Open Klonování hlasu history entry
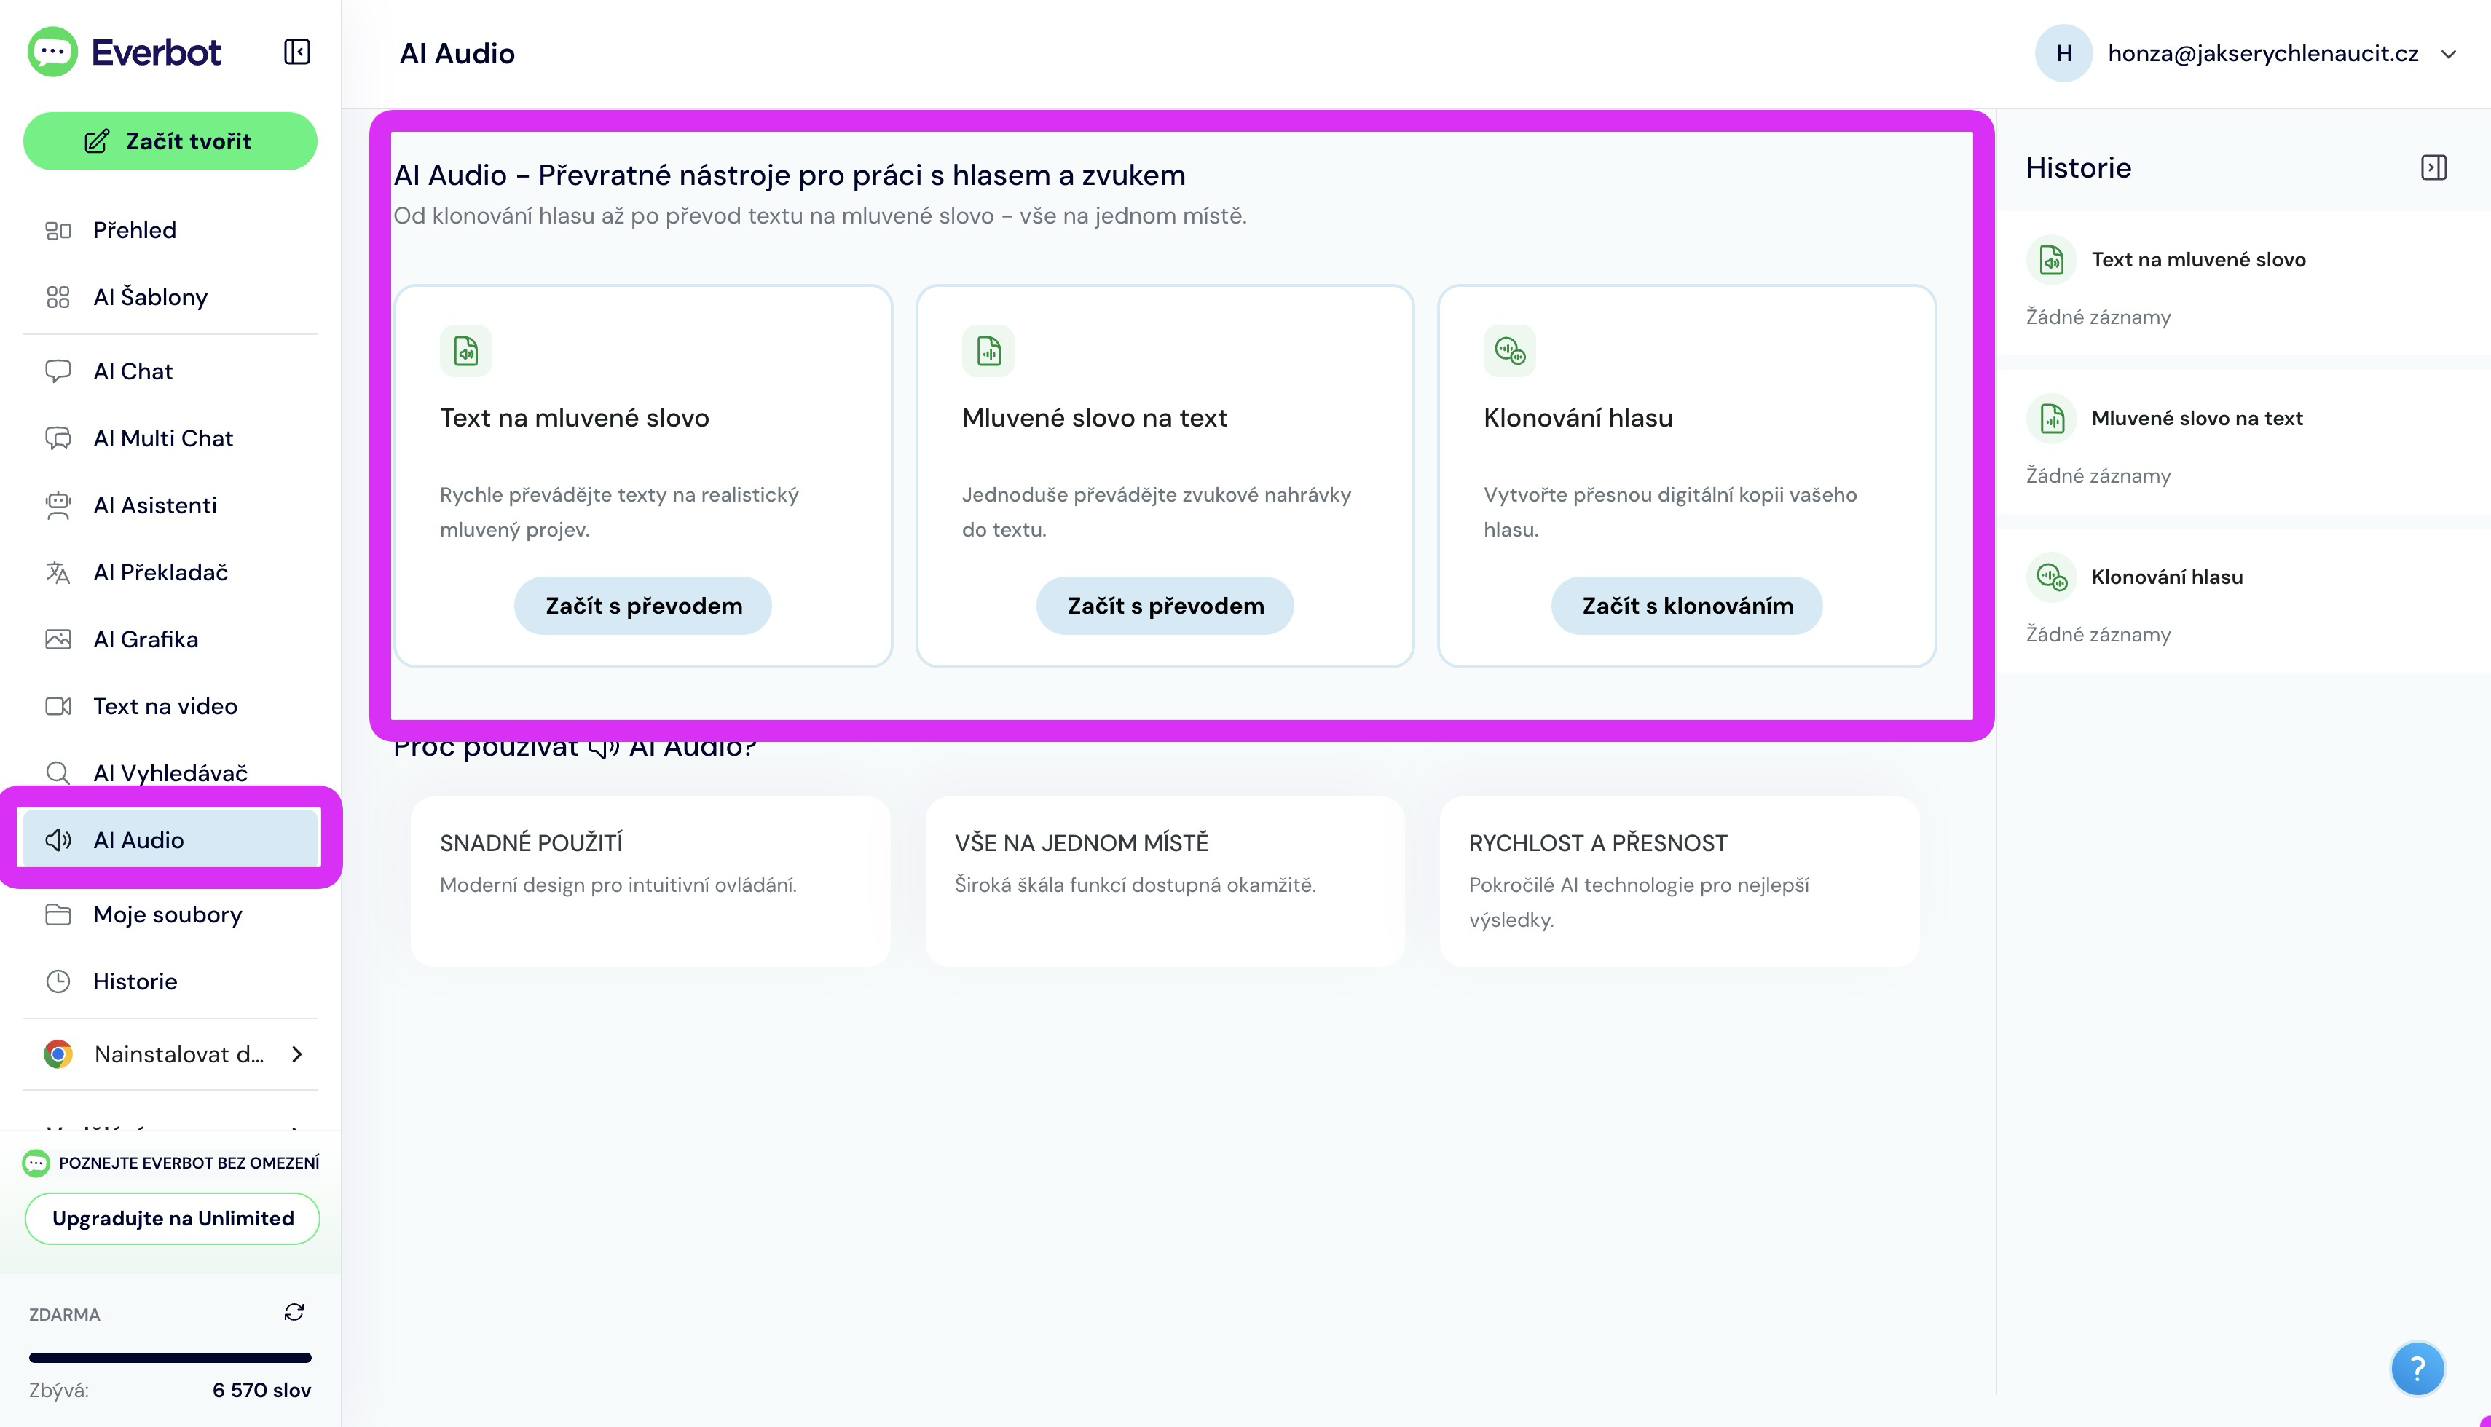This screenshot has width=2491, height=1427. click(2166, 577)
